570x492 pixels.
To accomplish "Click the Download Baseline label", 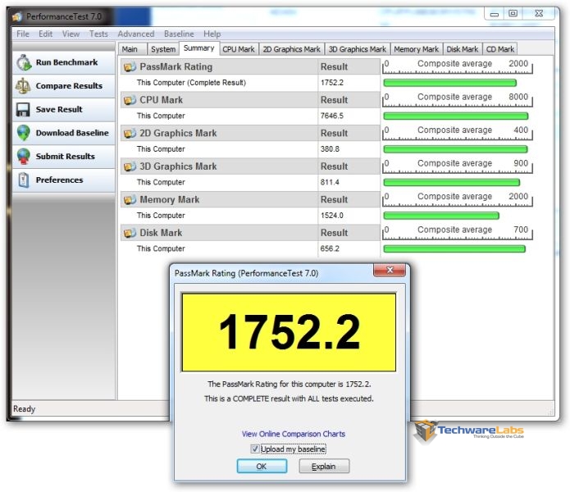I will click(x=72, y=133).
